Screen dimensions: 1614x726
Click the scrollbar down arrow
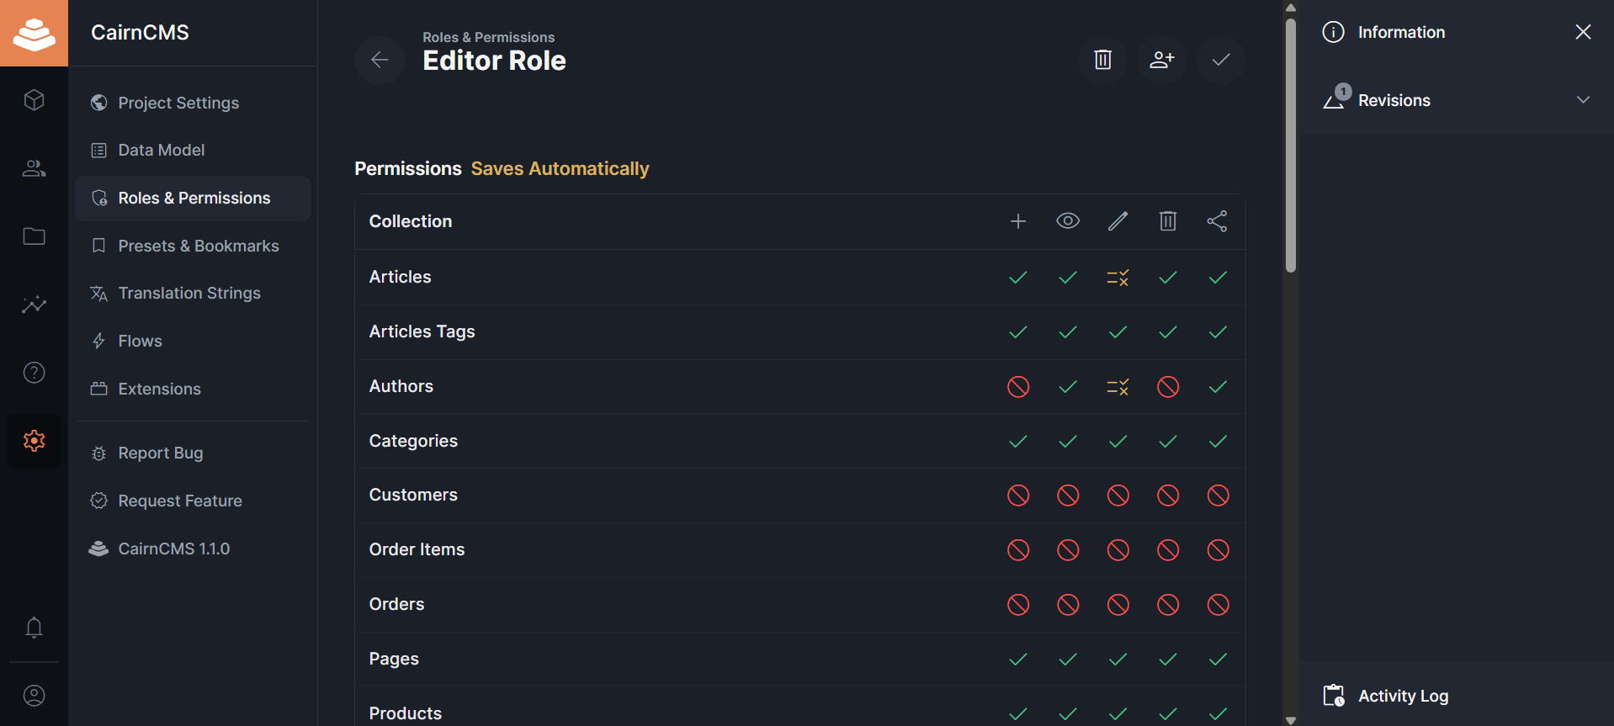[x=1290, y=720]
